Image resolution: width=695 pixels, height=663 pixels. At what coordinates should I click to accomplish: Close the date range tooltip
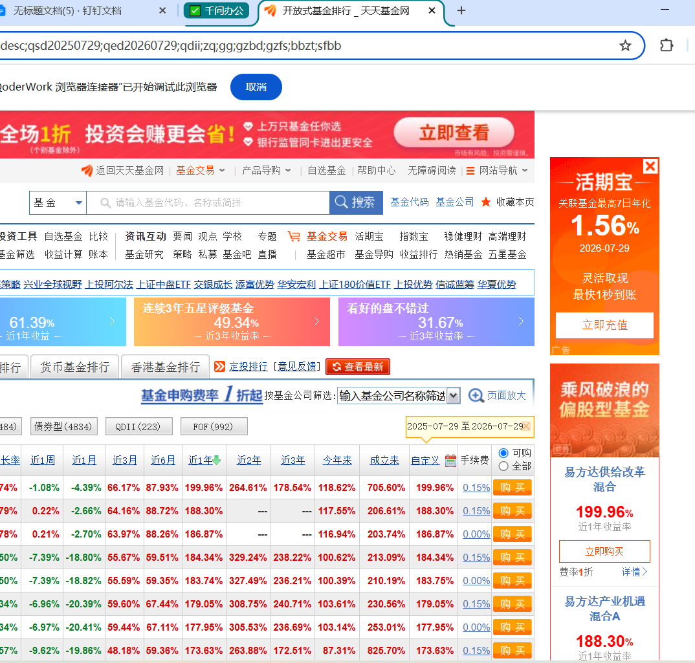tap(526, 426)
